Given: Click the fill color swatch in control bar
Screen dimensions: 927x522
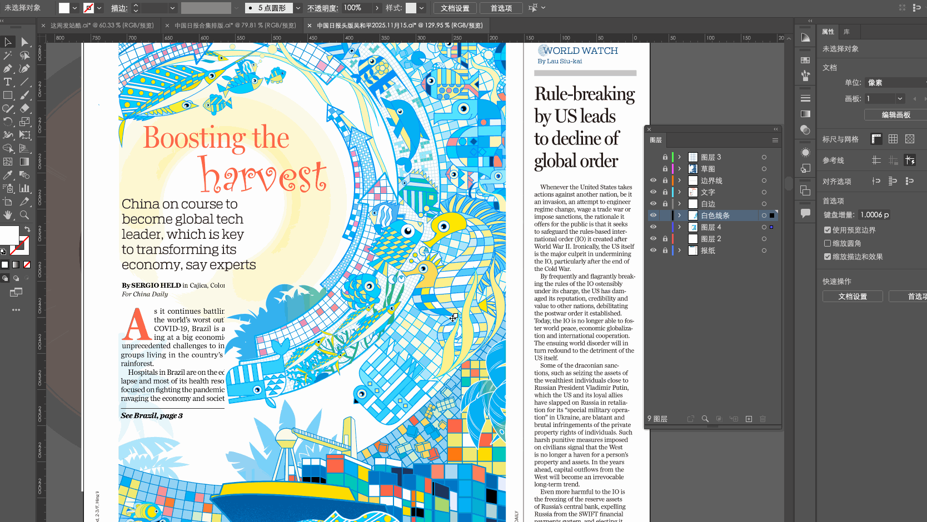Looking at the screenshot, I should tap(64, 8).
